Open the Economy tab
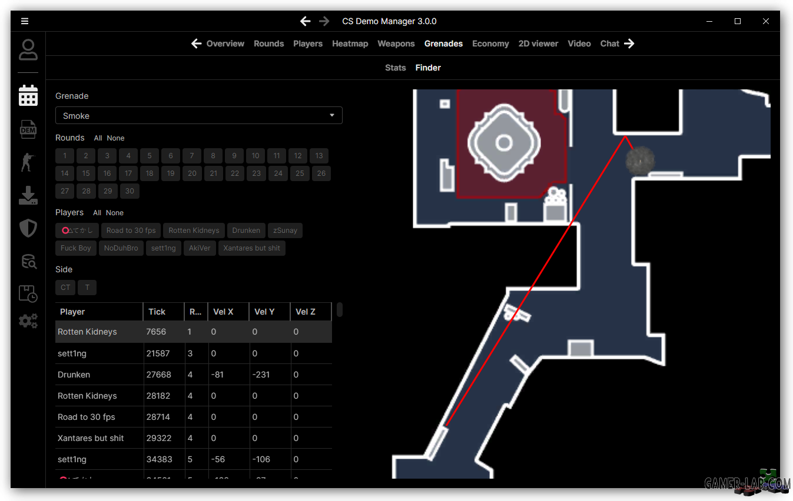 coord(490,44)
